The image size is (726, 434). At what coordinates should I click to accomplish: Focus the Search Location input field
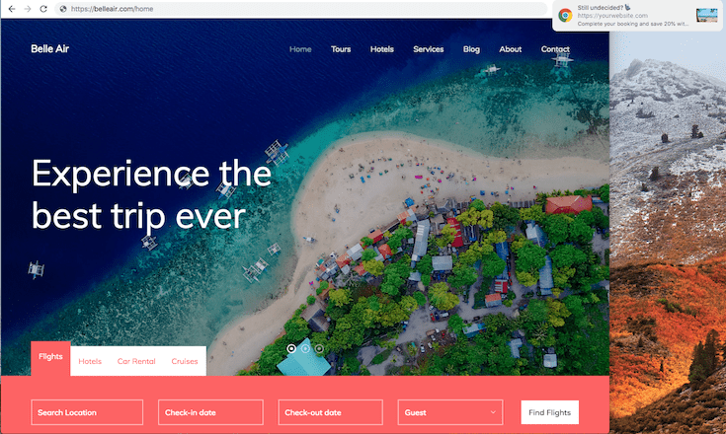coord(87,412)
